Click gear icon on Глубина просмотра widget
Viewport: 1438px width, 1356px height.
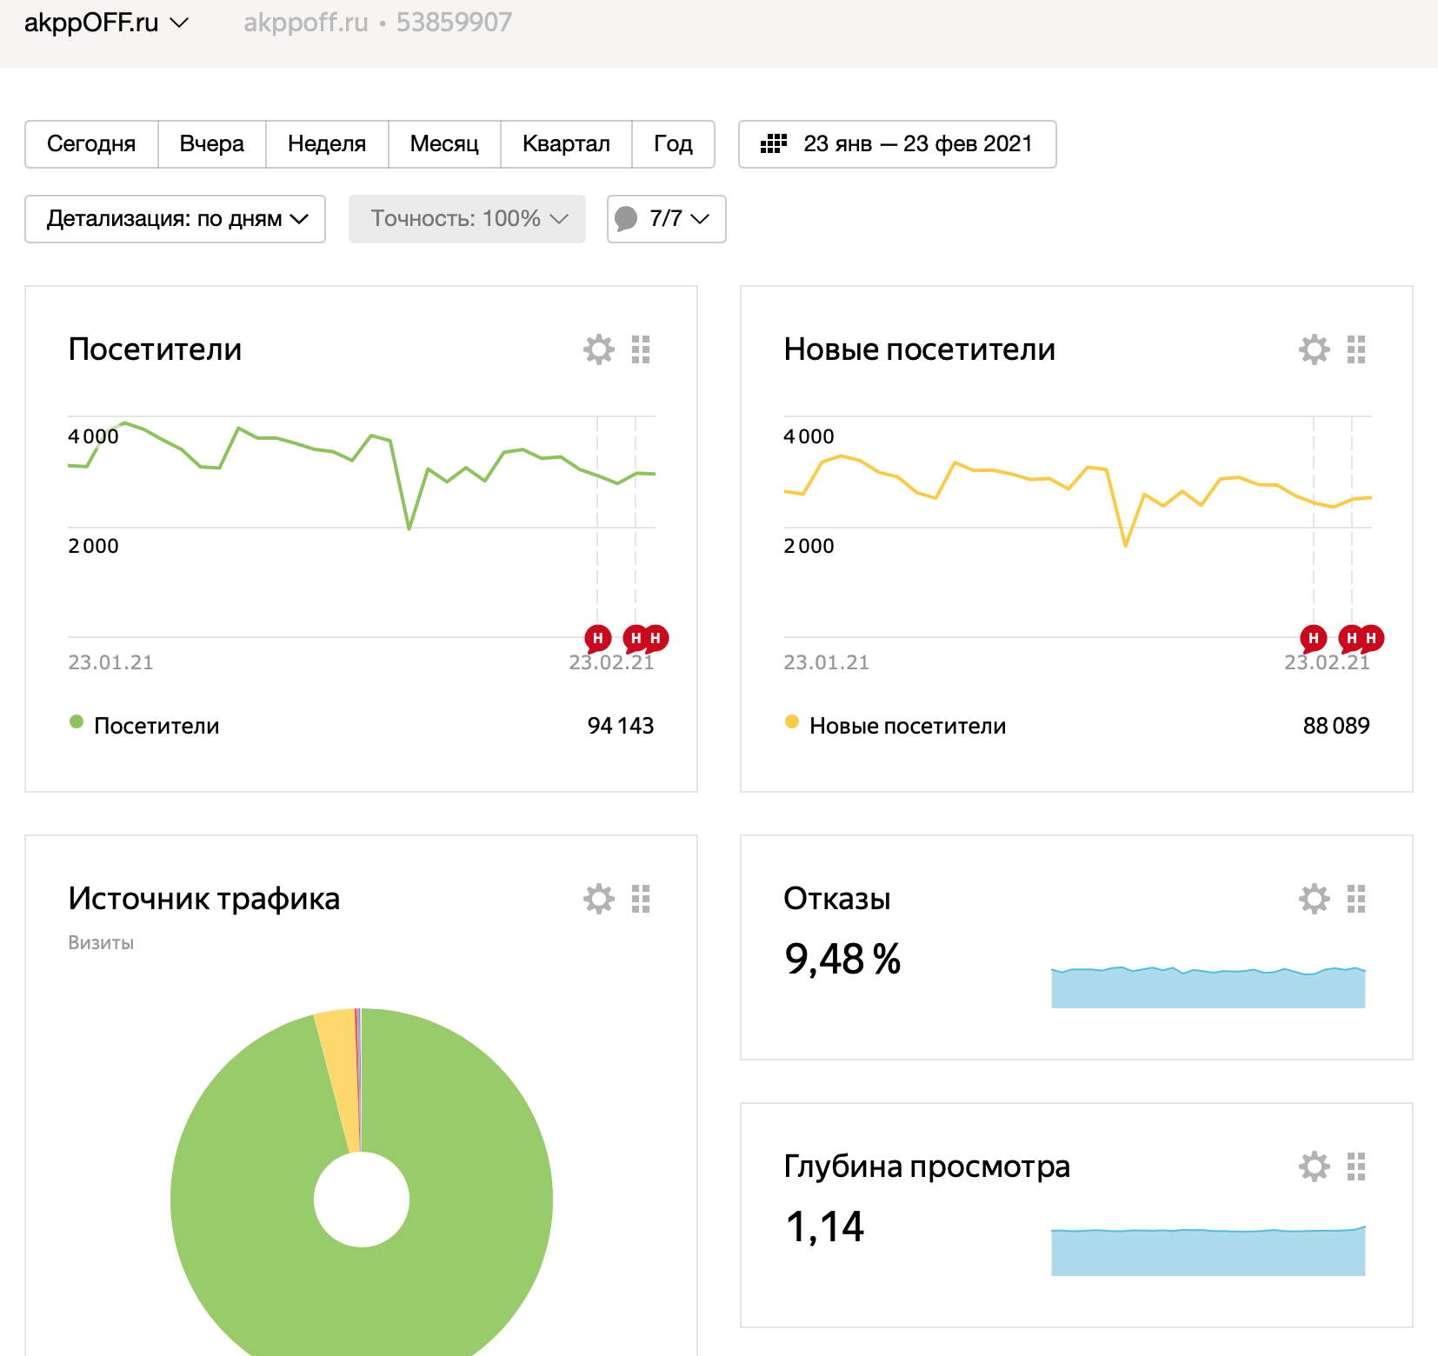tap(1314, 1167)
